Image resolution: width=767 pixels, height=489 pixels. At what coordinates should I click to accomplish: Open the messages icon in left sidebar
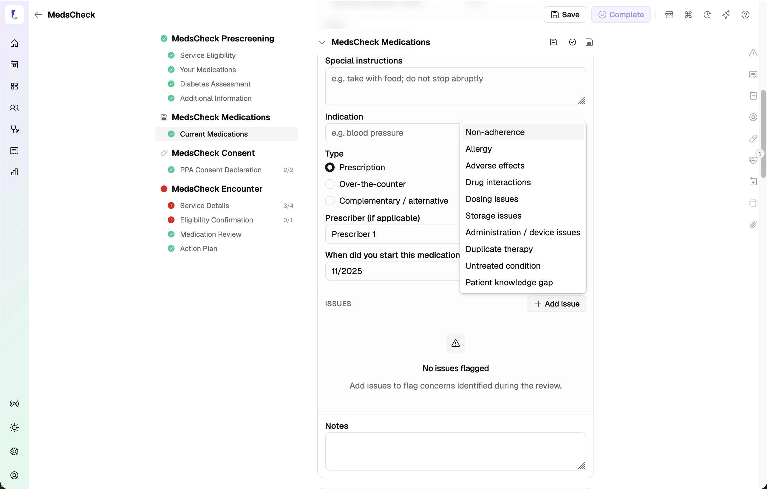pyautogui.click(x=14, y=151)
